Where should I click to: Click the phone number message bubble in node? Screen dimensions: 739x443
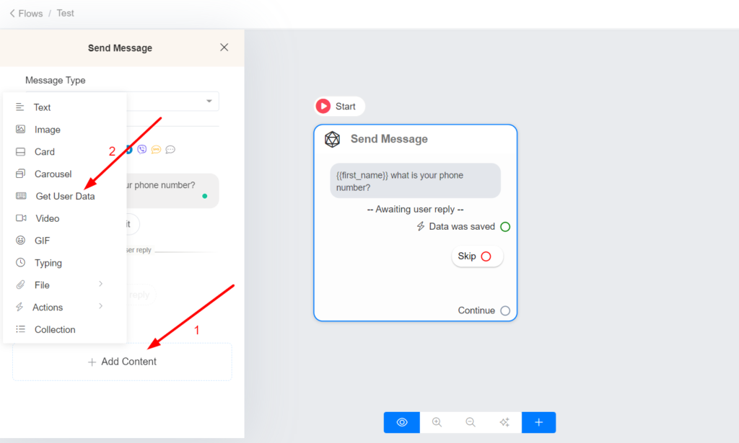pos(415,181)
